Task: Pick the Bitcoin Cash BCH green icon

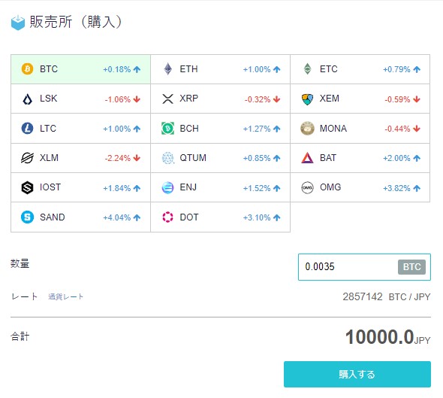Action: 168,128
